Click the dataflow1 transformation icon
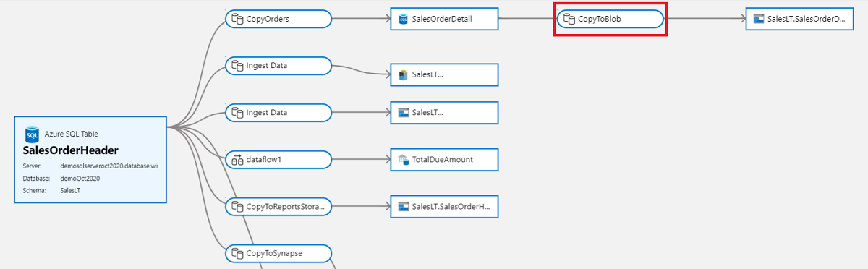This screenshot has height=269, width=868. [237, 160]
